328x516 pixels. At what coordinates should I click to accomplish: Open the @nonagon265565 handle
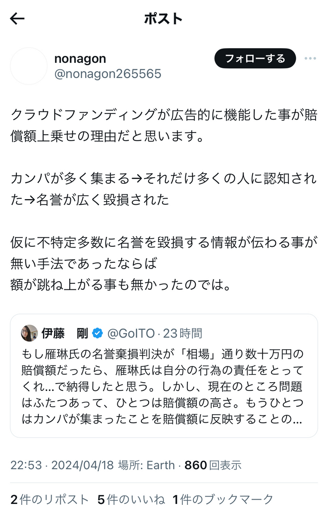point(107,74)
